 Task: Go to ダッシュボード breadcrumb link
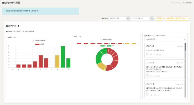click(175, 3)
